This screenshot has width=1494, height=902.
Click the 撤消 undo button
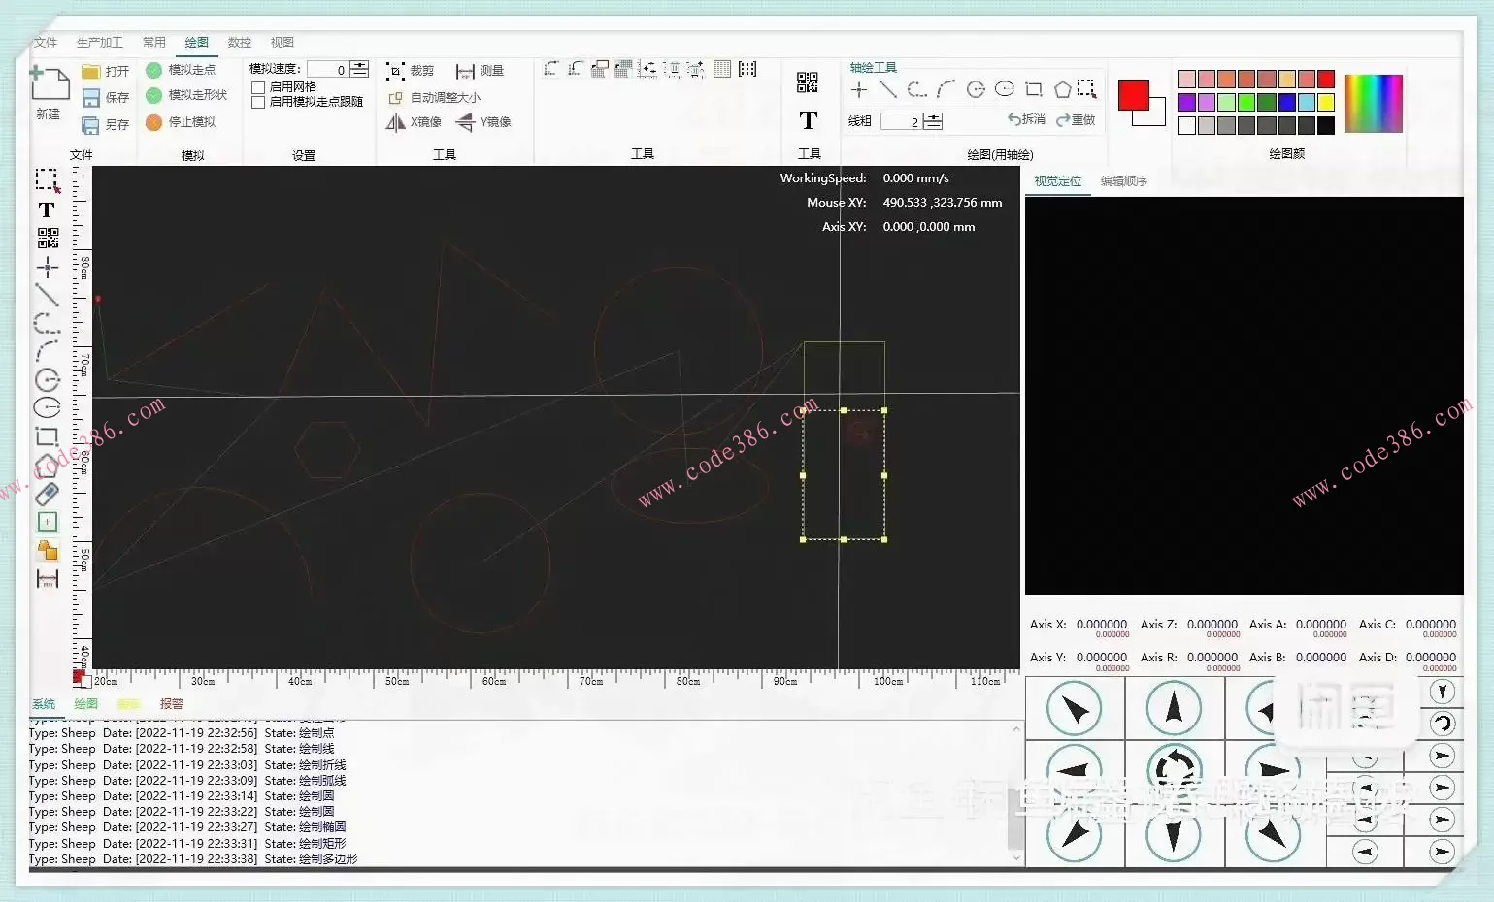pos(1026,120)
